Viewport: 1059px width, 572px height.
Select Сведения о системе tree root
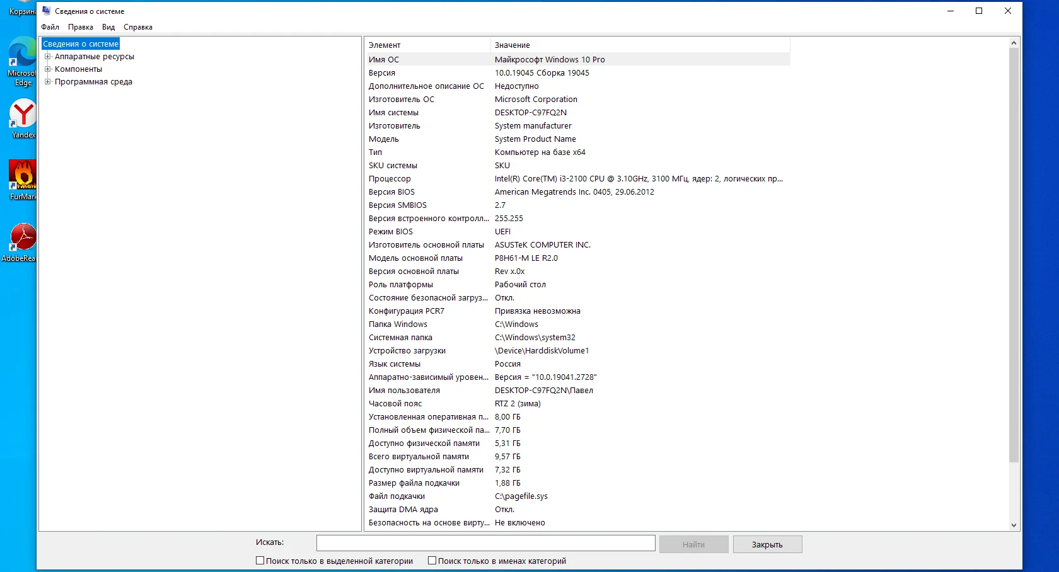pos(81,44)
